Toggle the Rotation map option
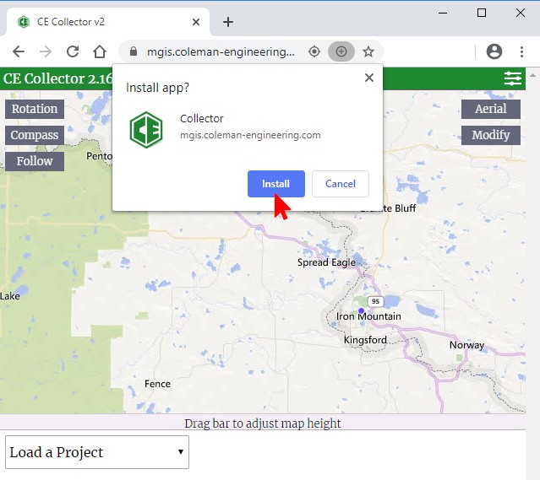The width and height of the screenshot is (540, 480). click(35, 109)
